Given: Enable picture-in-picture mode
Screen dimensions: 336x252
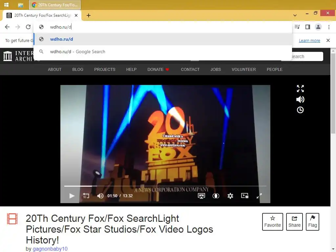Looking at the screenshot, I should 245,196.
